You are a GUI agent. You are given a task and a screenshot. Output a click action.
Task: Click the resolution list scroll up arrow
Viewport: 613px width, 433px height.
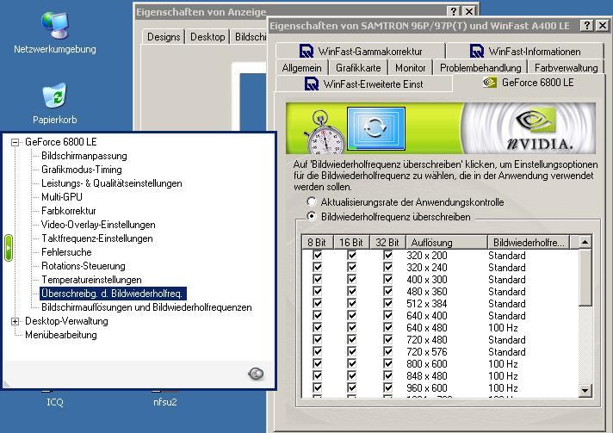click(585, 242)
